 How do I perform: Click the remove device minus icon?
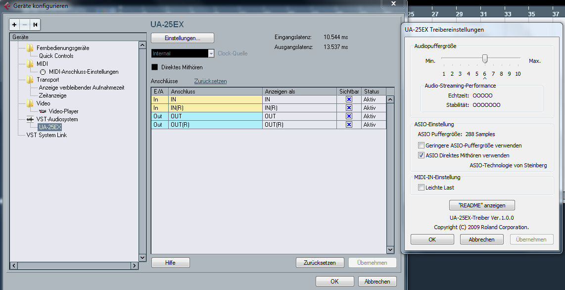point(25,25)
